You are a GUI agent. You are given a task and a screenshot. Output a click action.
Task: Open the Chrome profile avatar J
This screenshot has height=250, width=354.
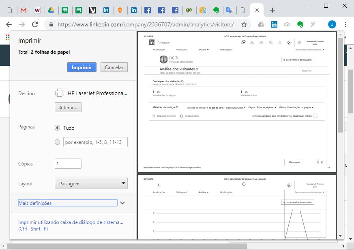[332, 24]
